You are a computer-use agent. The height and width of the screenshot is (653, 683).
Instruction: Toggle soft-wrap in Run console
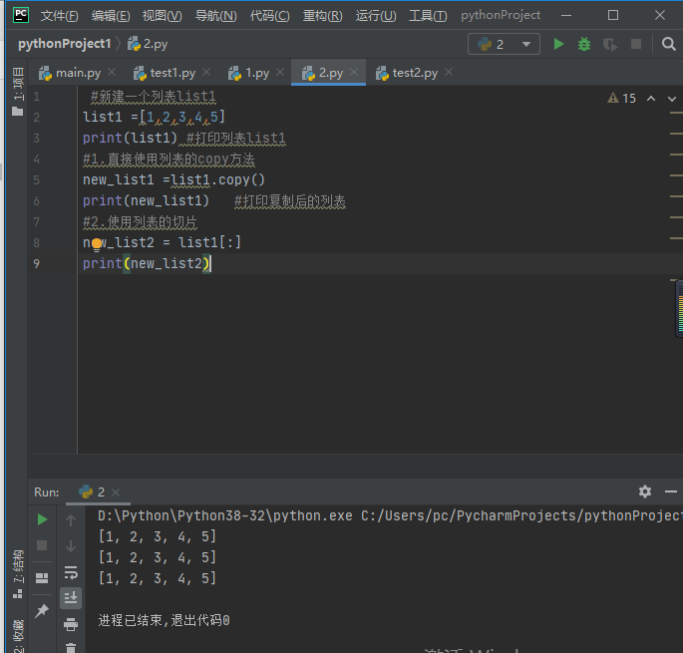pyautogui.click(x=71, y=572)
